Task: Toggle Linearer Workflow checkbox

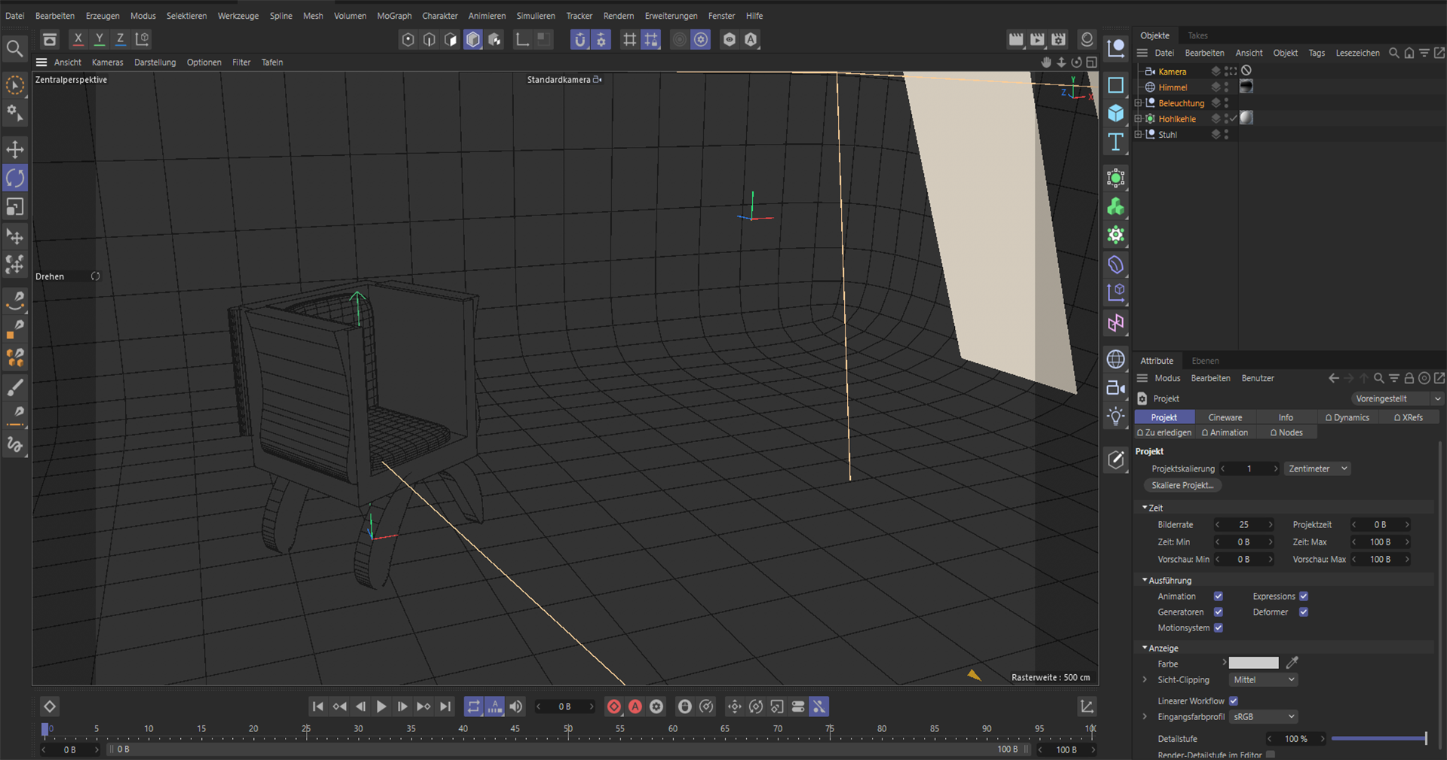Action: [x=1234, y=701]
